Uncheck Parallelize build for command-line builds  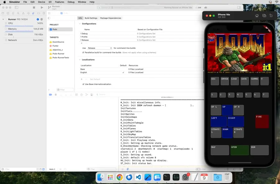[83, 52]
